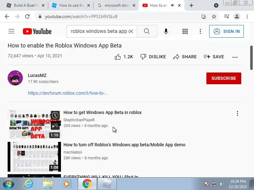Image resolution: width=254 pixels, height=190 pixels.
Task: Reload the YouTube page
Action: [x=27, y=16]
